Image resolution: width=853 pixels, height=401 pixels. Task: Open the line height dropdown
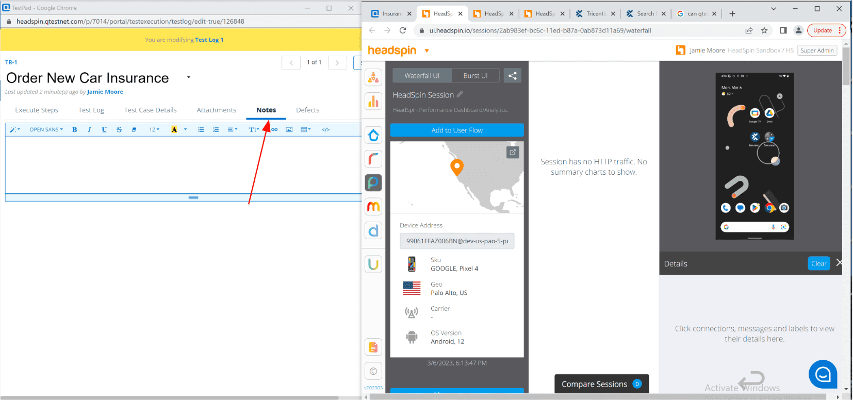254,130
